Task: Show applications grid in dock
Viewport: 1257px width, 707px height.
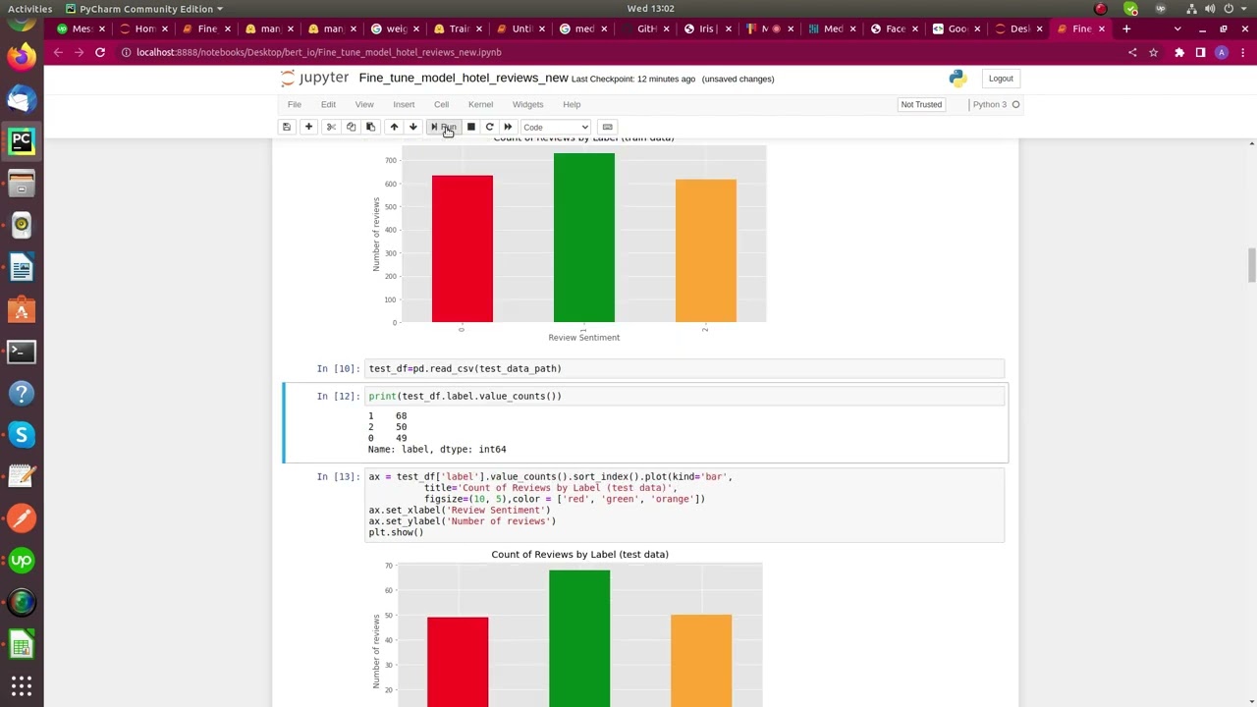Action: pyautogui.click(x=22, y=685)
